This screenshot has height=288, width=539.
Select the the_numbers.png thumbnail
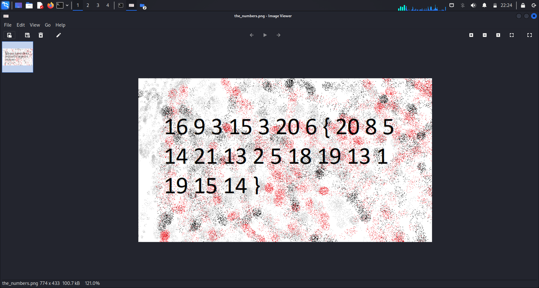click(x=18, y=57)
